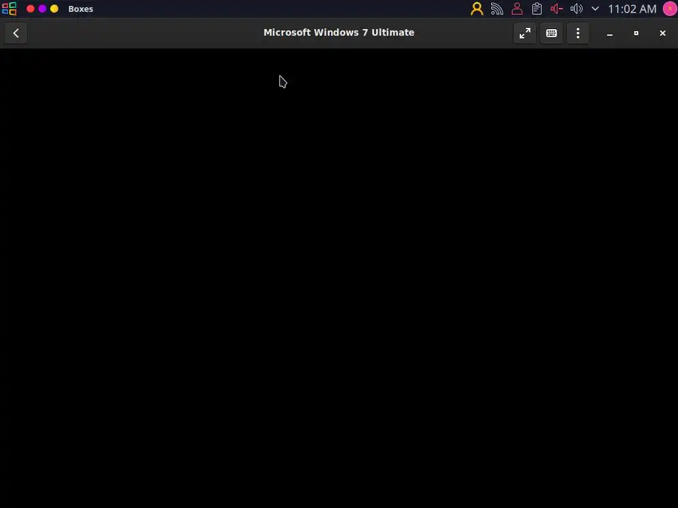Expand the system tray chevron
This screenshot has width=678, height=508.
[595, 9]
